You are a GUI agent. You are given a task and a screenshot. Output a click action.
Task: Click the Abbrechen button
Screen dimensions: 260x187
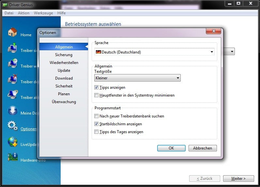click(203, 148)
